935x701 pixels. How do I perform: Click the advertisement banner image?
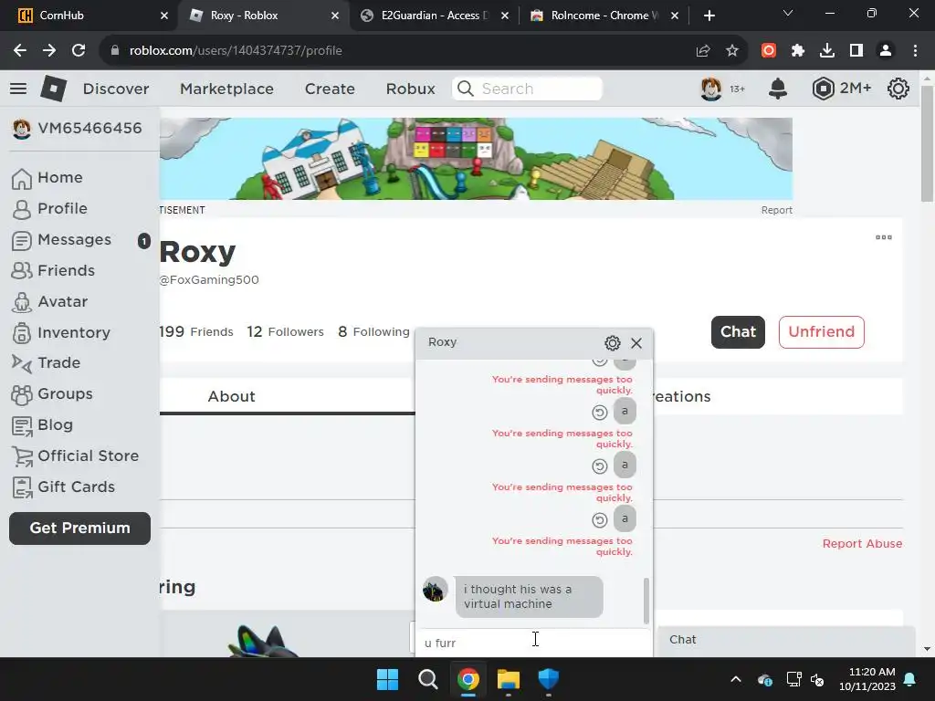[476, 159]
